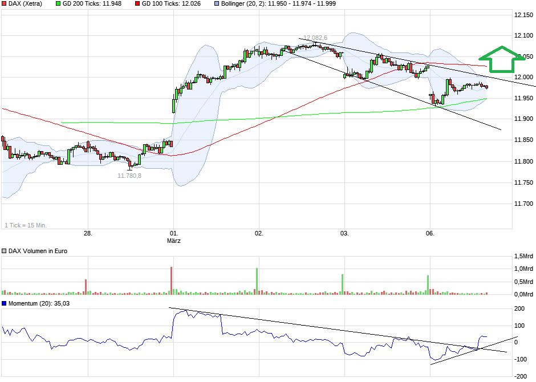Click the 01. date axis label

(174, 233)
